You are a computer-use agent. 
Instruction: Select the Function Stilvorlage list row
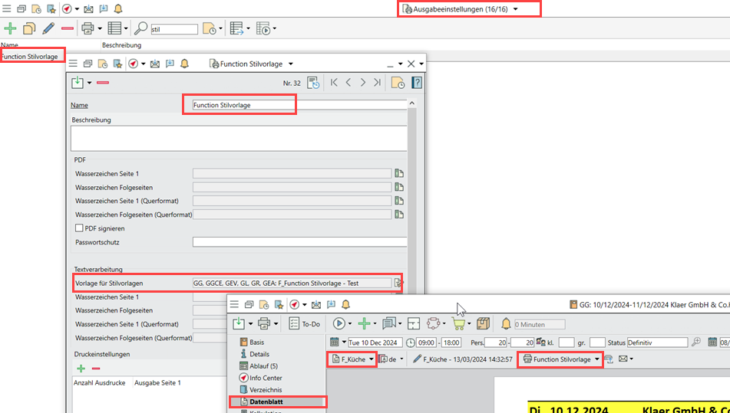click(x=30, y=57)
